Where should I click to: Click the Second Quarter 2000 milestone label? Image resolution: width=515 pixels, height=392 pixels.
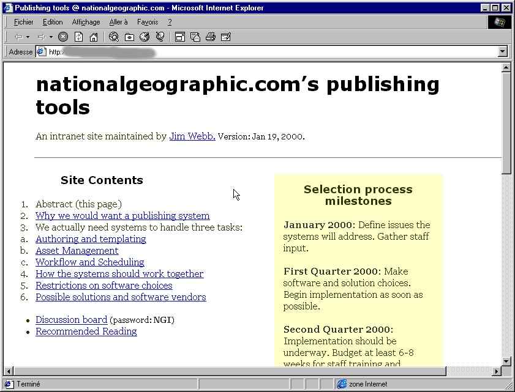(x=338, y=330)
